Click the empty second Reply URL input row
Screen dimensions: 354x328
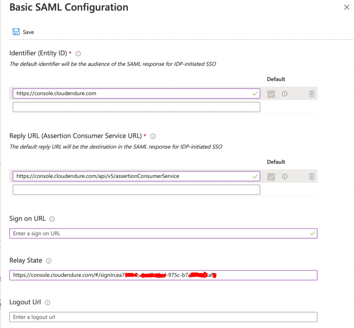coord(136,189)
